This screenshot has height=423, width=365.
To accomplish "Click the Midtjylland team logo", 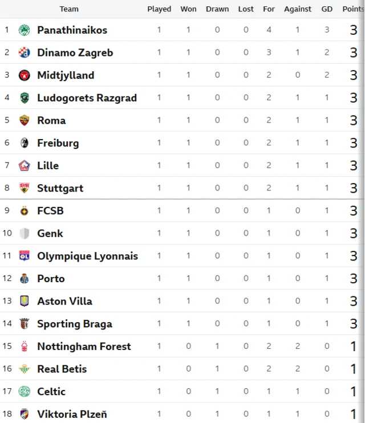I will pyautogui.click(x=24, y=75).
